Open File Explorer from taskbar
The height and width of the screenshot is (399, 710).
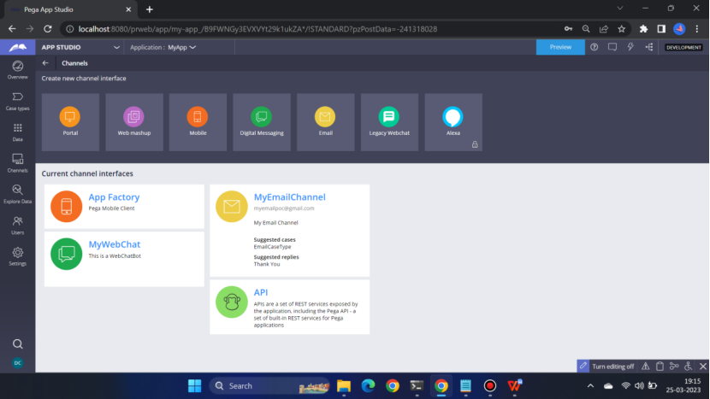(x=344, y=386)
